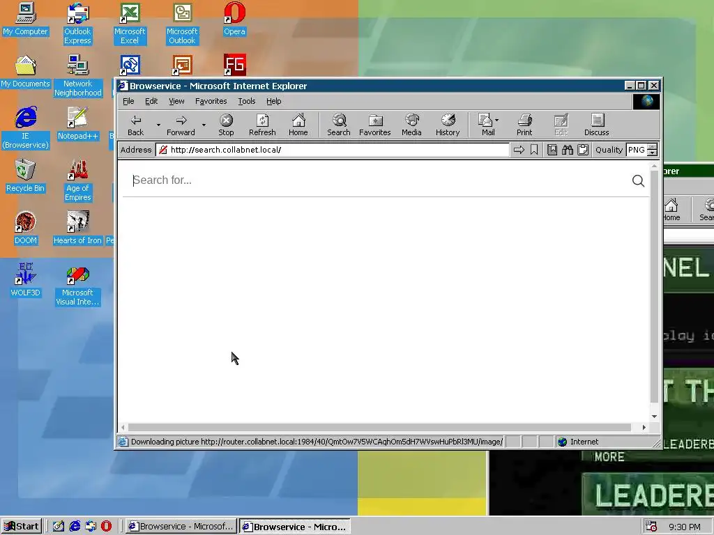
Task: Click the magnifying glass search icon
Action: pyautogui.click(x=638, y=180)
